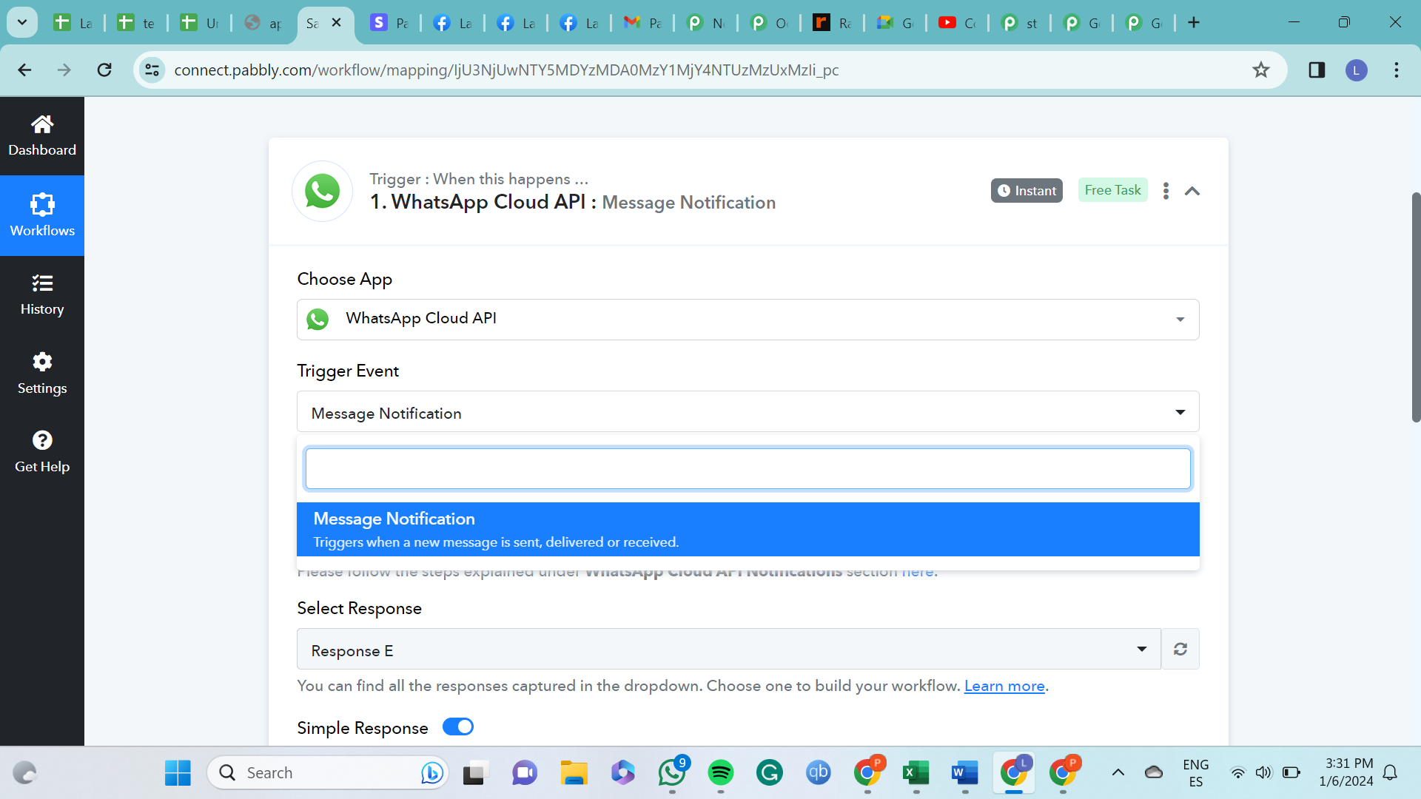1421x799 pixels.
Task: Open the trigger step three-dot options menu
Action: pos(1166,191)
